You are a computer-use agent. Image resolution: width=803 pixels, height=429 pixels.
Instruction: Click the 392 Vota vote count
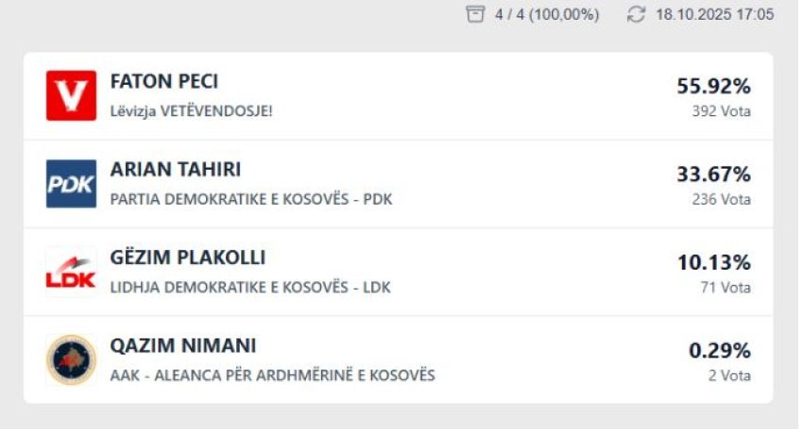tap(721, 111)
